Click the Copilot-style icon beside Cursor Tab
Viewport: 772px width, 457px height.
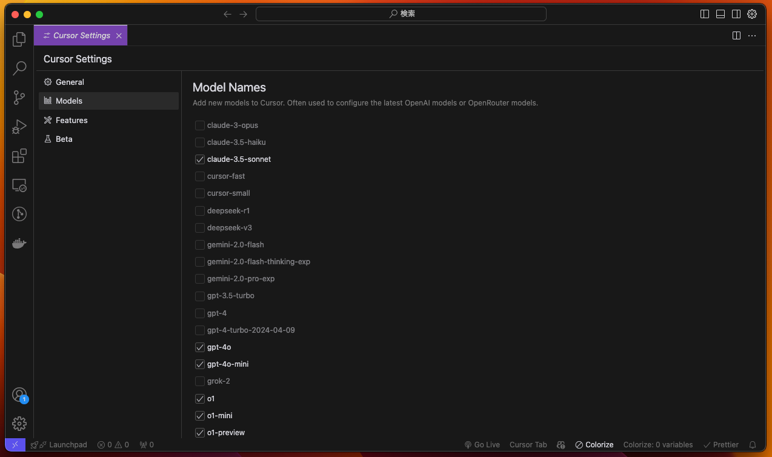[561, 445]
